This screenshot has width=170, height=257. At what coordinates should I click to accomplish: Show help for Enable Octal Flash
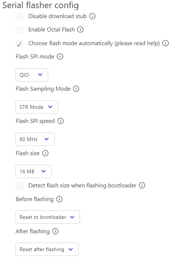tap(80, 30)
